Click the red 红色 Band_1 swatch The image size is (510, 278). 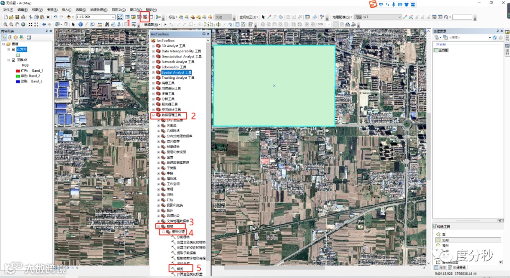18,70
